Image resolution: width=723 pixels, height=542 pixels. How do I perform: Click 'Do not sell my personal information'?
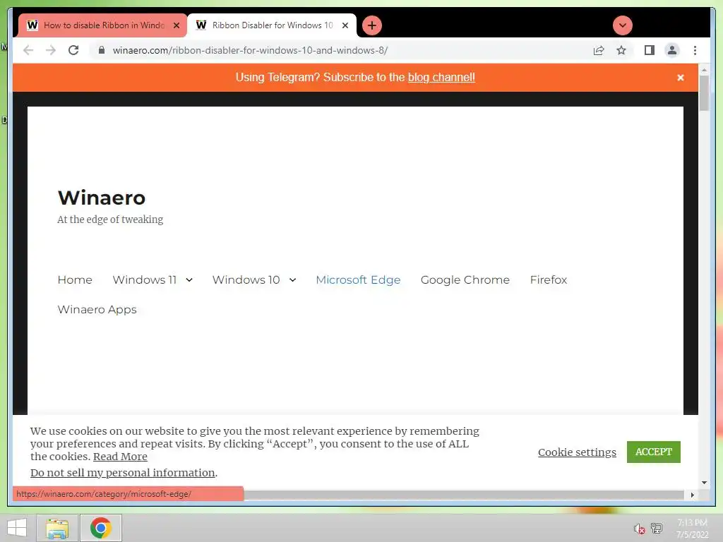(x=123, y=472)
